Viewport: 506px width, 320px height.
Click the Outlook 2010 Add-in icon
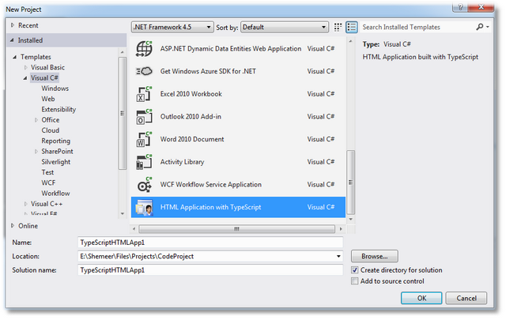pos(144,116)
